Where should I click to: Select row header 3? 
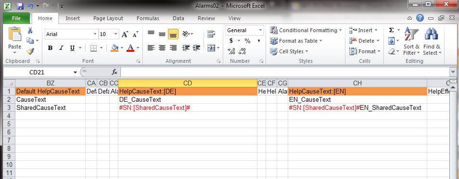9,108
